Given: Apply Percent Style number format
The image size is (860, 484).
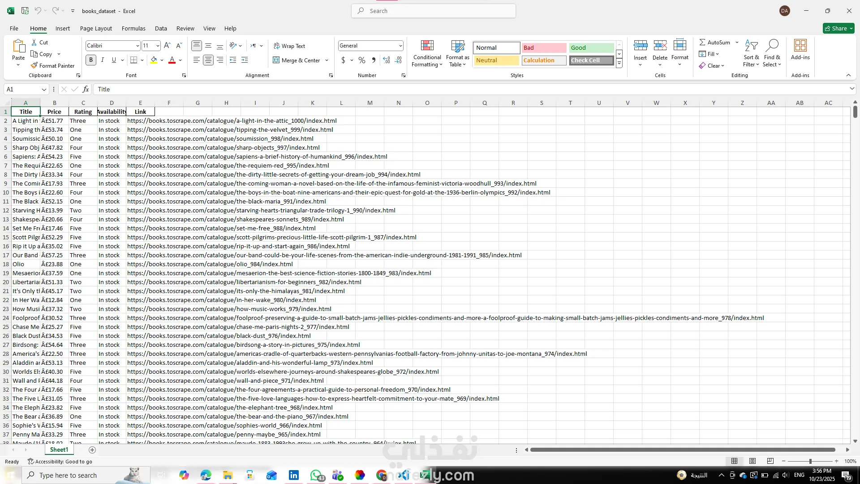Looking at the screenshot, I should coord(362,60).
